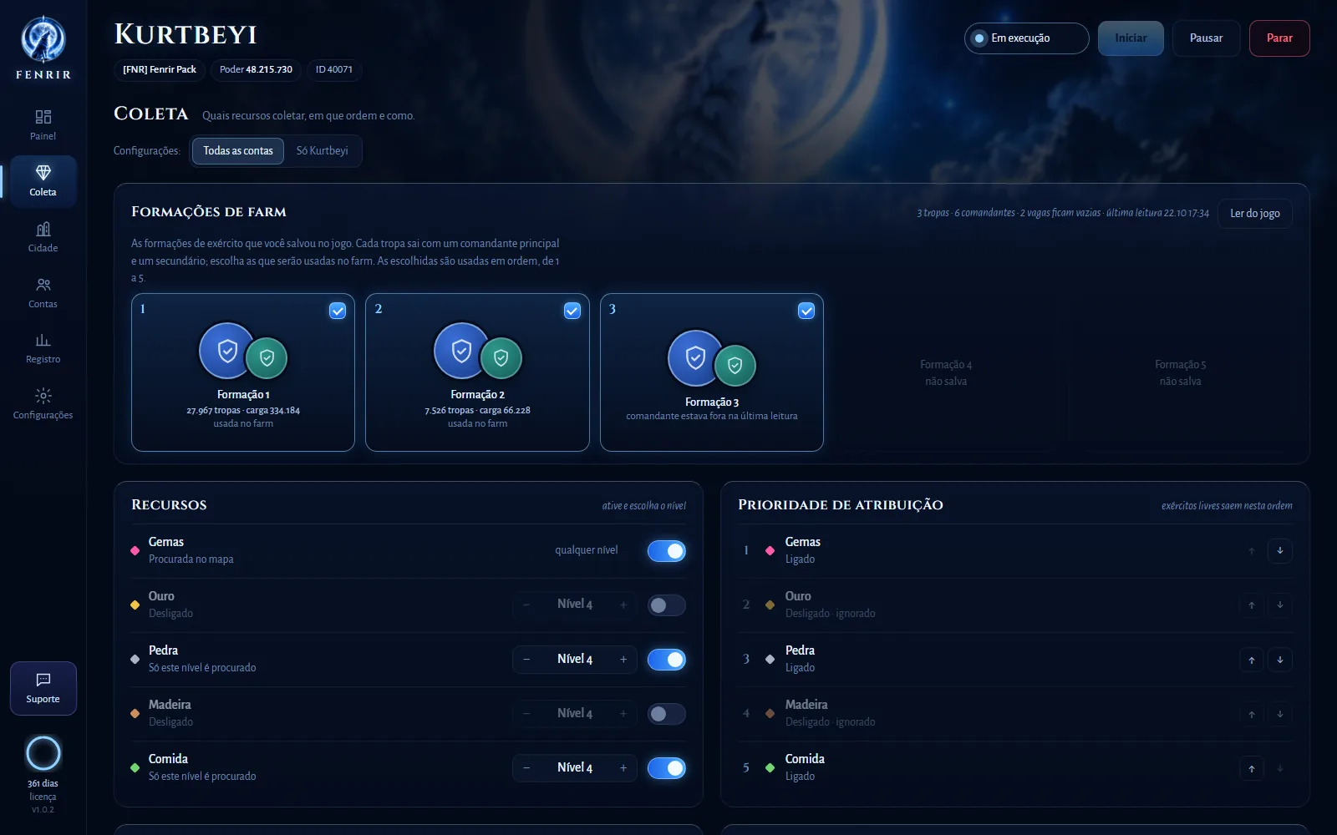Move Madeira priority up
Viewport: 1337px width, 835px height.
[x=1251, y=714]
